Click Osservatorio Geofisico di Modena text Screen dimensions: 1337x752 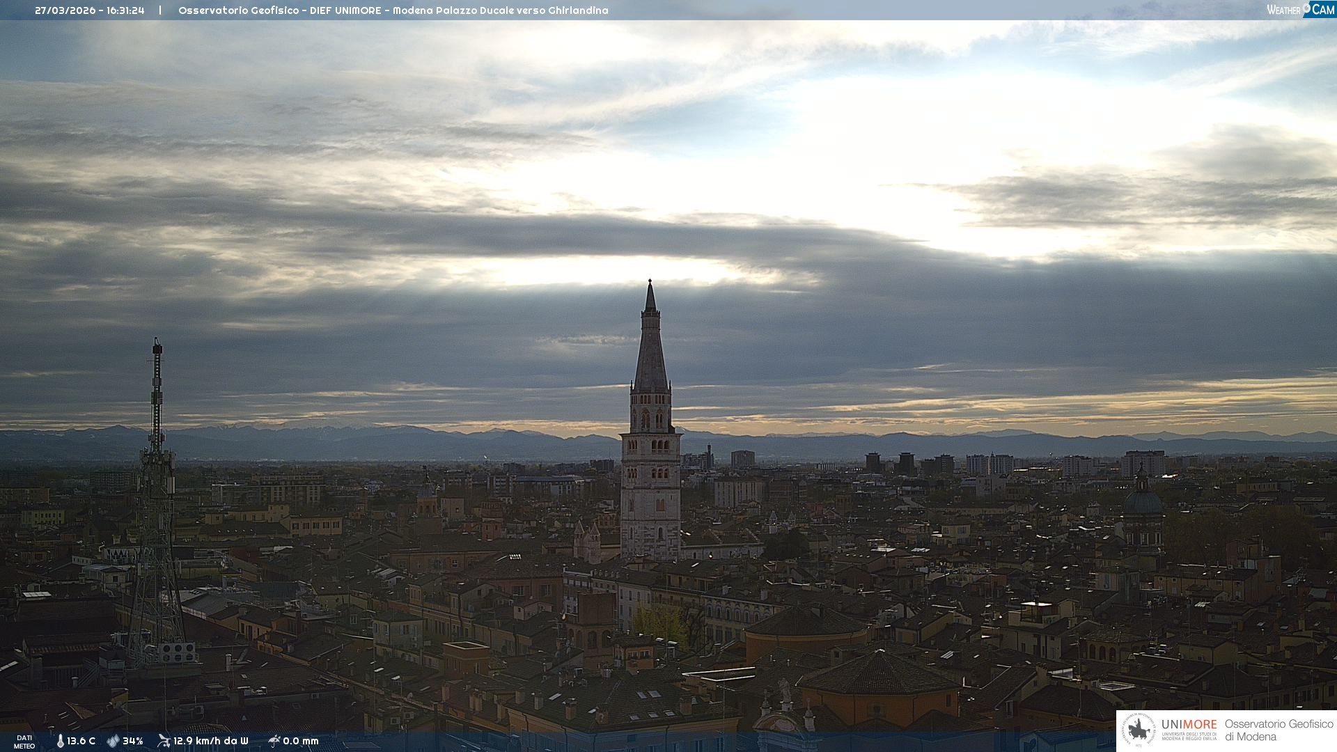pos(1279,730)
